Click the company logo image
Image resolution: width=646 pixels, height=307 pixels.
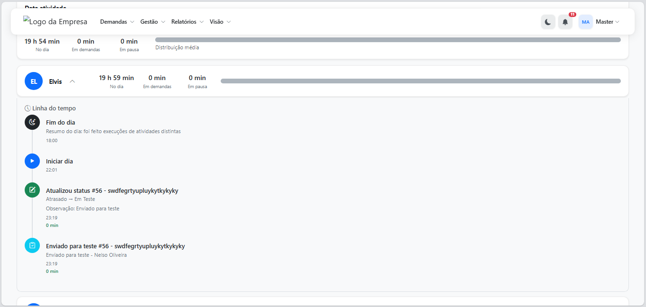pyautogui.click(x=55, y=22)
